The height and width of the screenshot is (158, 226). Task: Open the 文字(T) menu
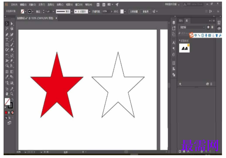pos(42,5)
